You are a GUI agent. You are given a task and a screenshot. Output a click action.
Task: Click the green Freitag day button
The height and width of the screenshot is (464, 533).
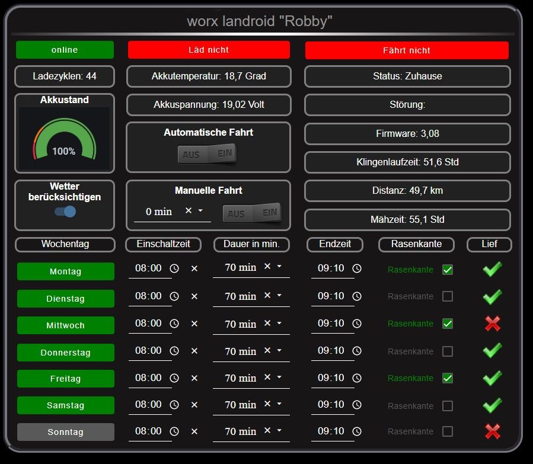click(66, 379)
